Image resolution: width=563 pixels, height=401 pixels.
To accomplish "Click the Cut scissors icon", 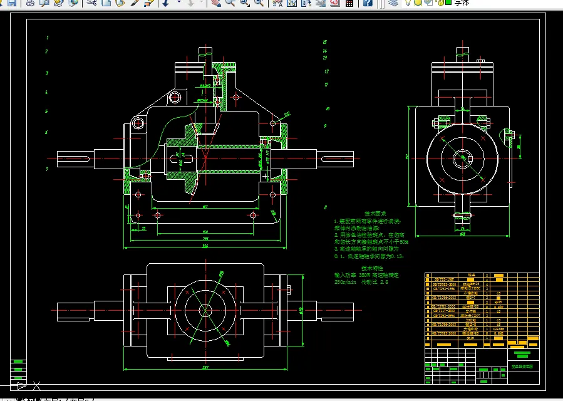I will tap(92, 3).
